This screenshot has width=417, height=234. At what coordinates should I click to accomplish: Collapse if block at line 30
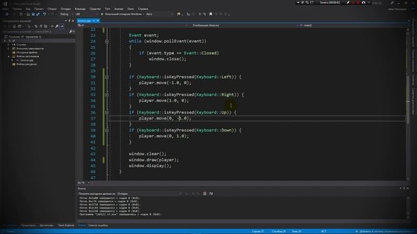[x=107, y=77]
